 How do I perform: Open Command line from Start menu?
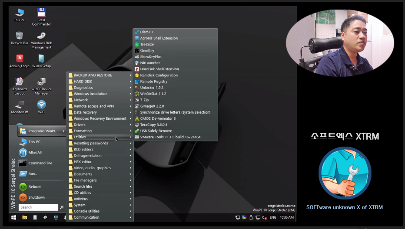pos(42,163)
